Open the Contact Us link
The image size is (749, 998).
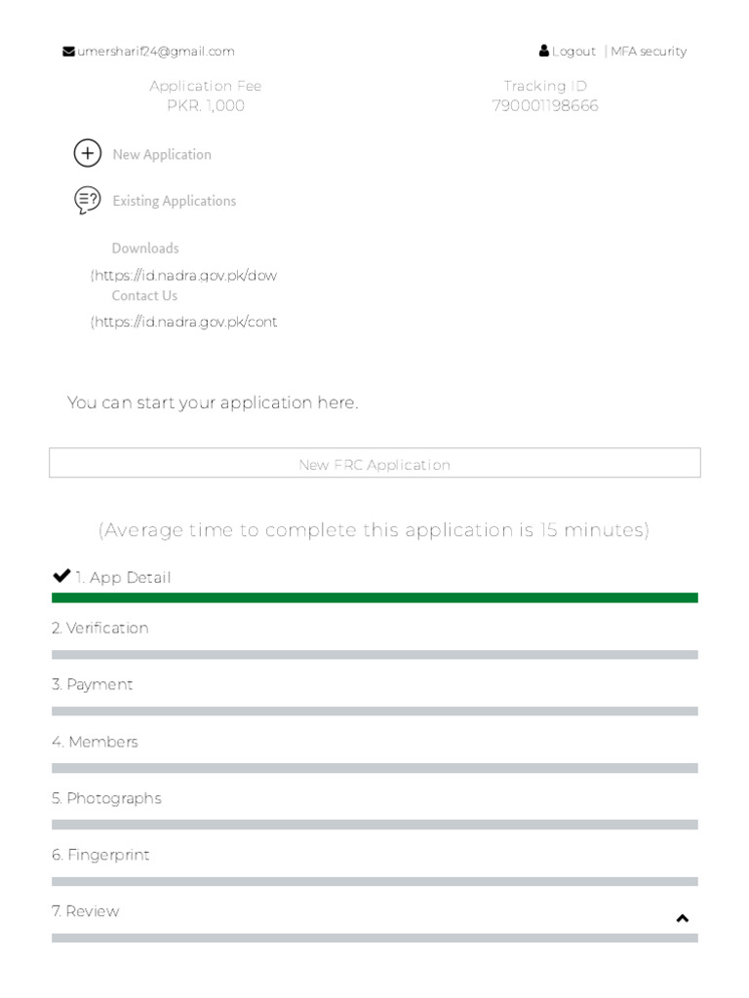[x=144, y=296]
